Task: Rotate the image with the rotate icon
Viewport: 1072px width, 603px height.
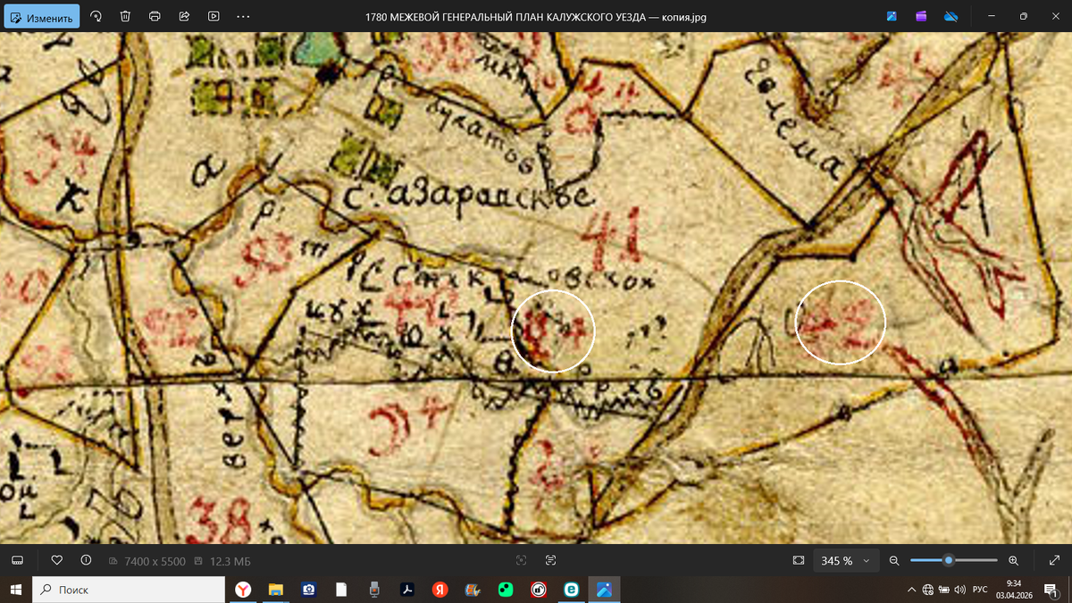Action: pyautogui.click(x=96, y=16)
